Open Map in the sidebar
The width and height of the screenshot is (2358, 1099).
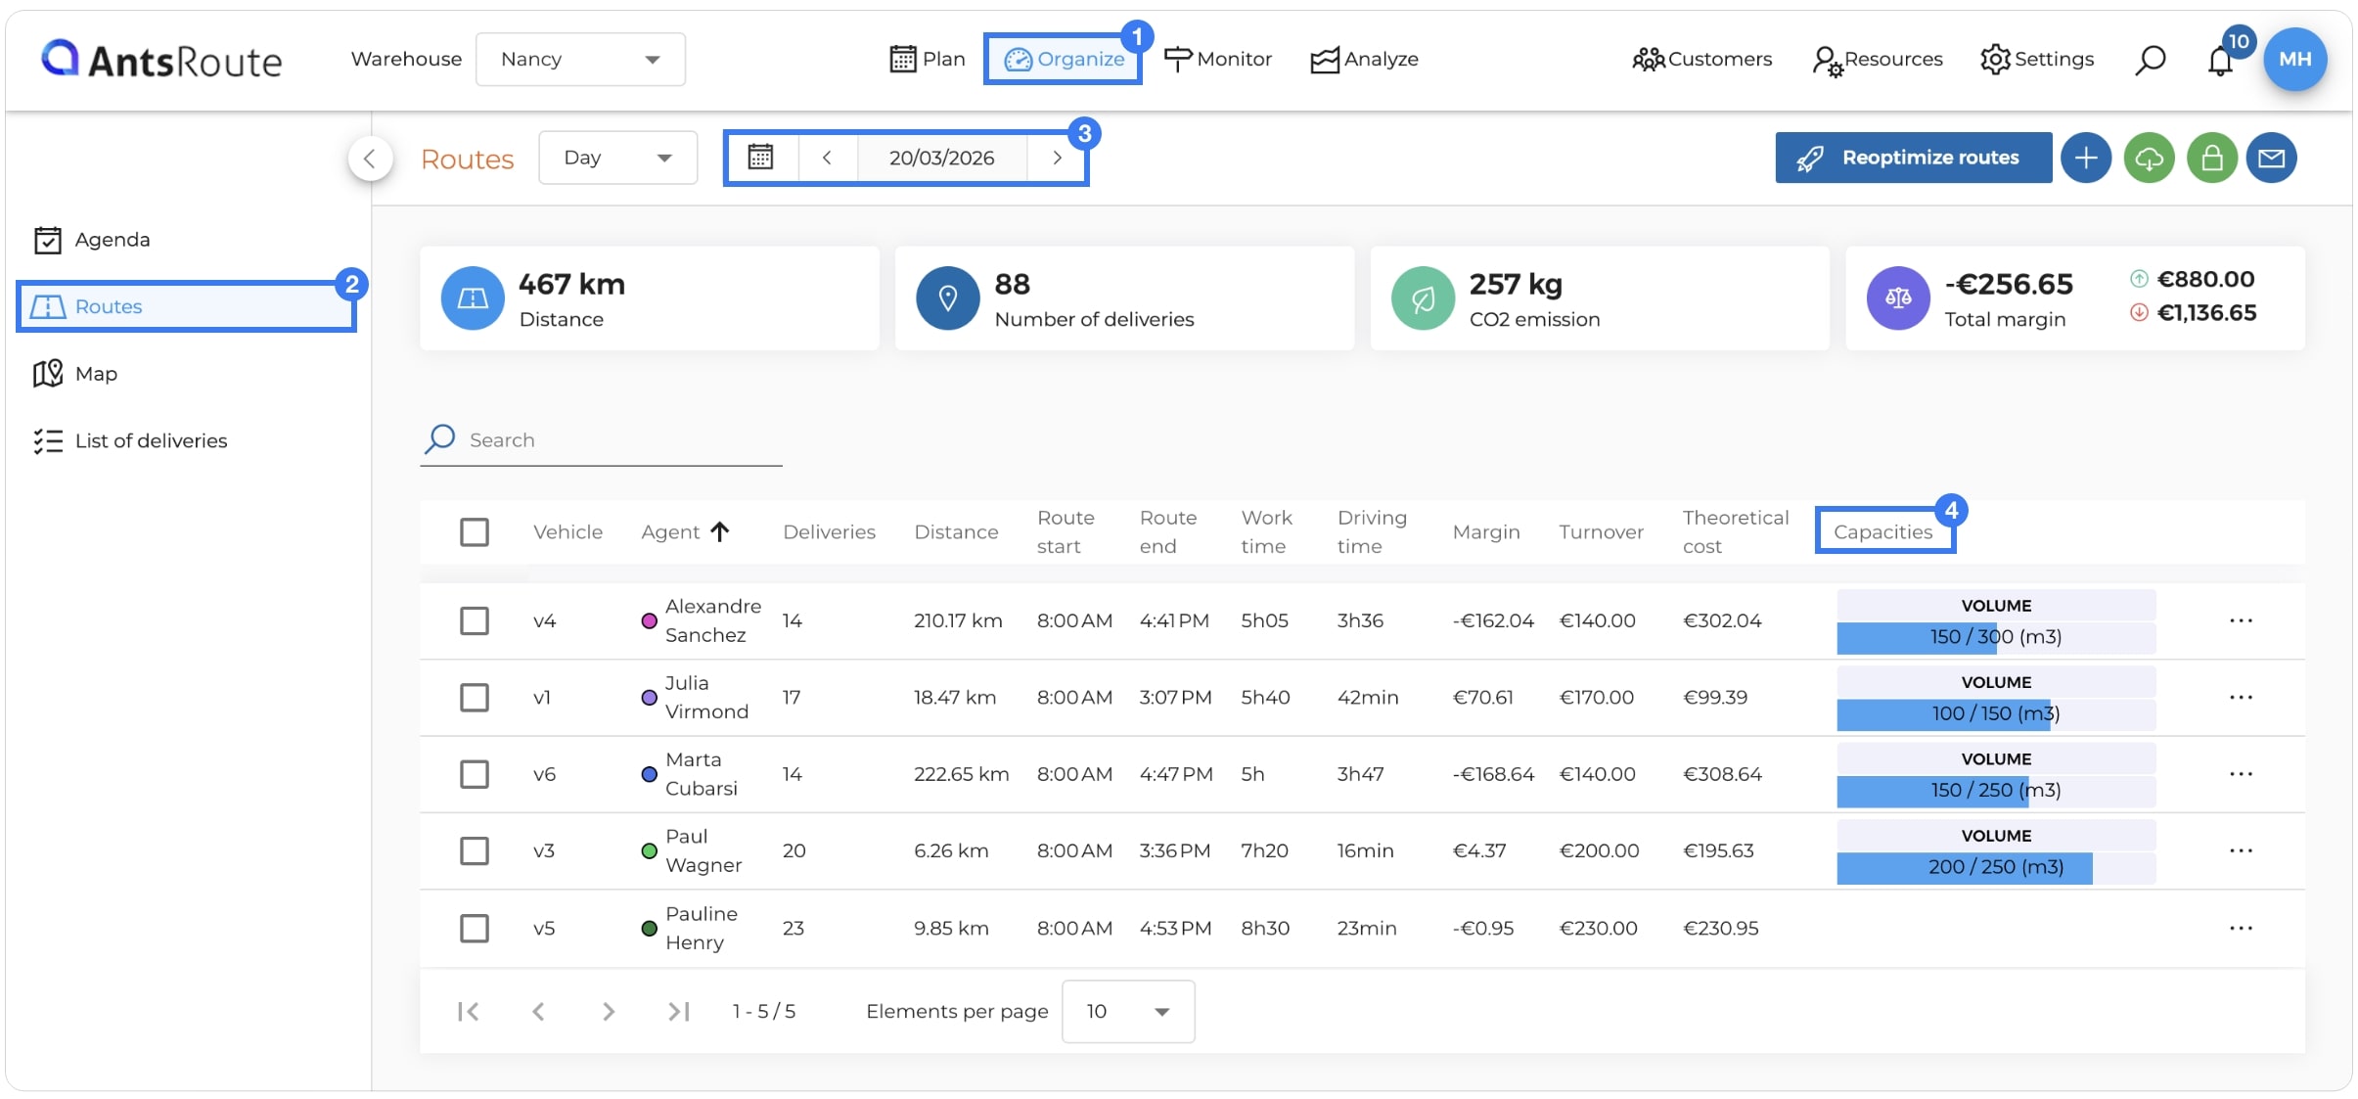[75, 374]
